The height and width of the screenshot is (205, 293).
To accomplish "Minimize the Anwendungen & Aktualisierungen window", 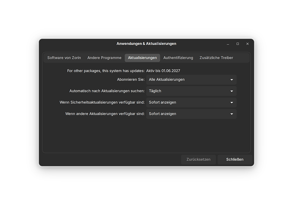I will (x=228, y=44).
